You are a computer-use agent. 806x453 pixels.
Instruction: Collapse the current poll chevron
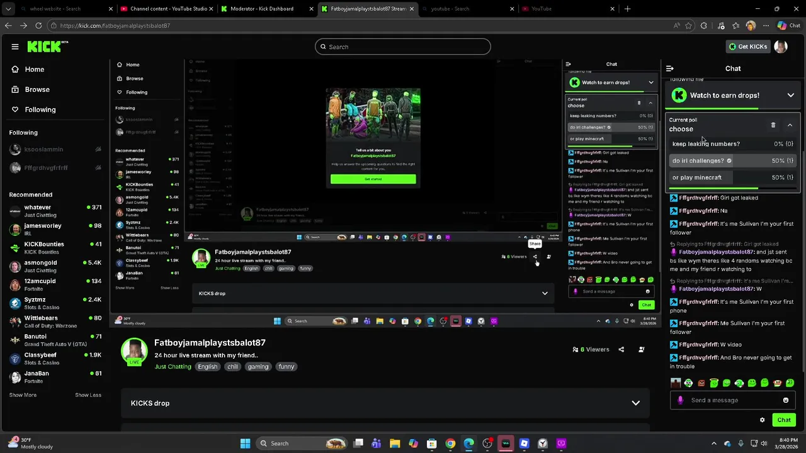point(790,125)
